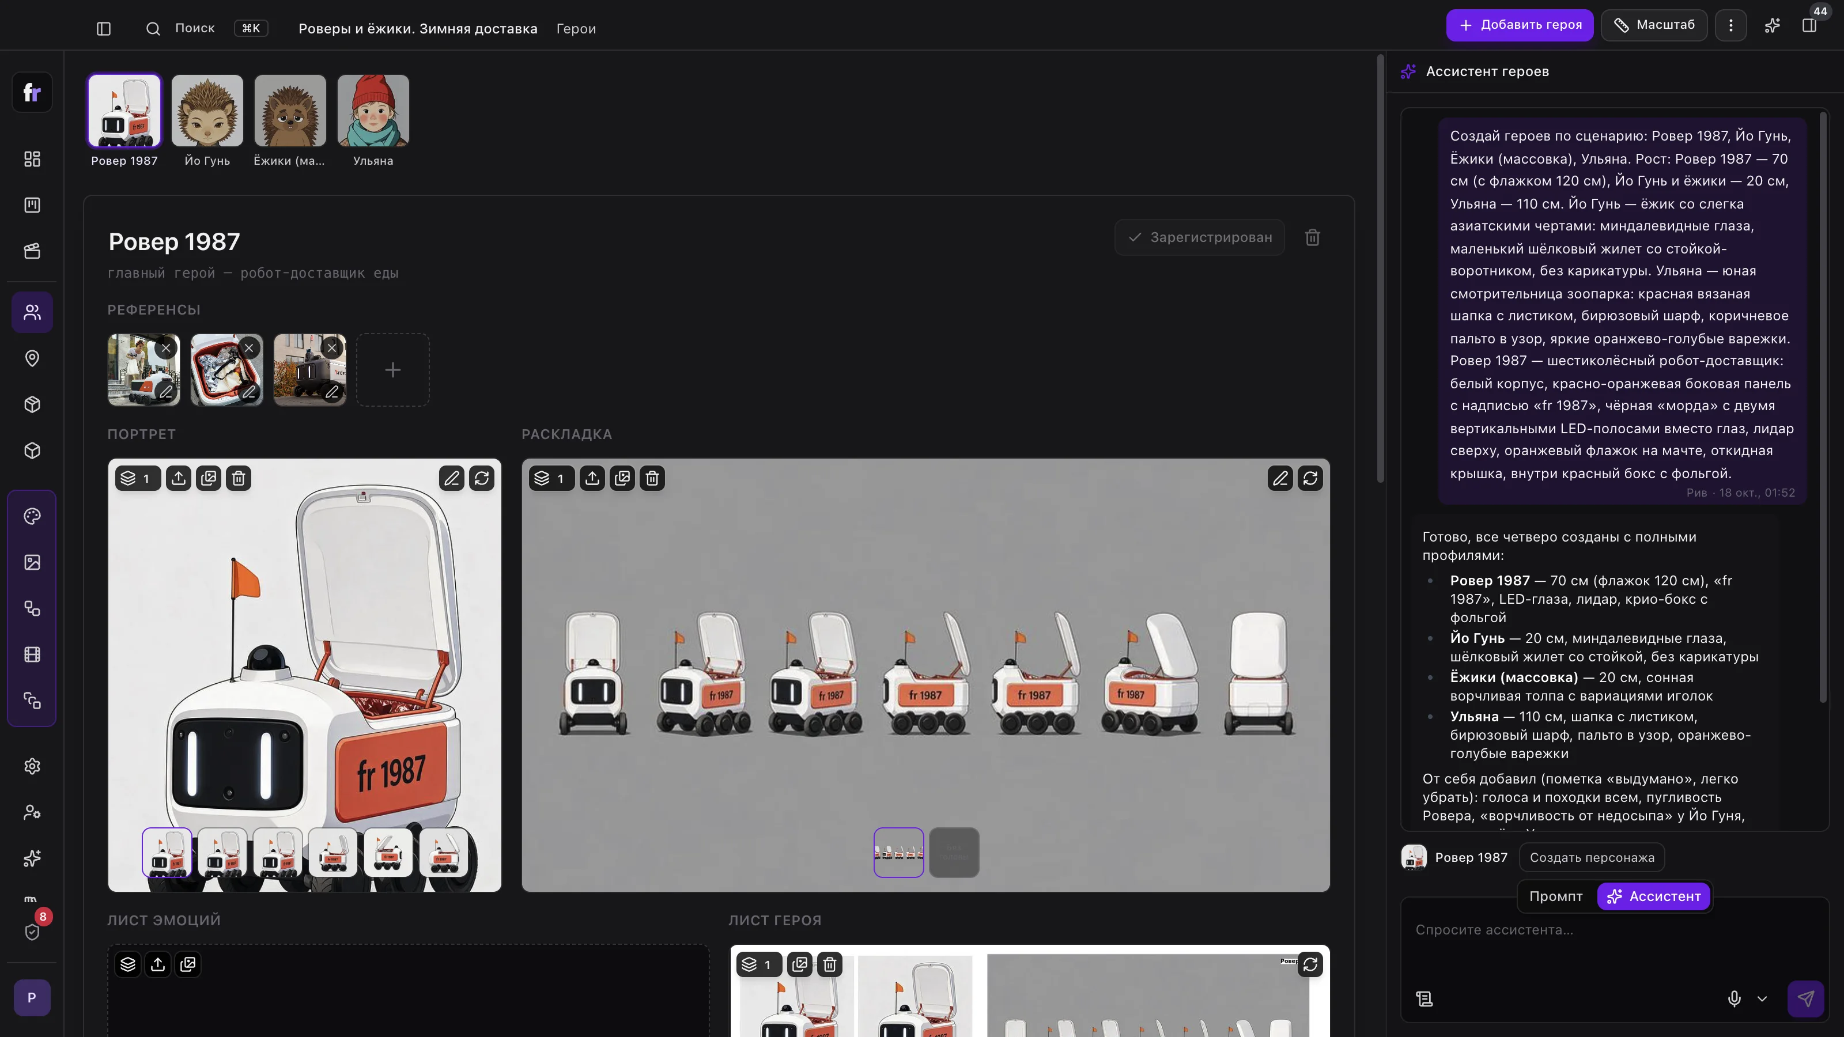Edit the third reference image
Image resolution: width=1844 pixels, height=1037 pixels.
click(x=332, y=392)
